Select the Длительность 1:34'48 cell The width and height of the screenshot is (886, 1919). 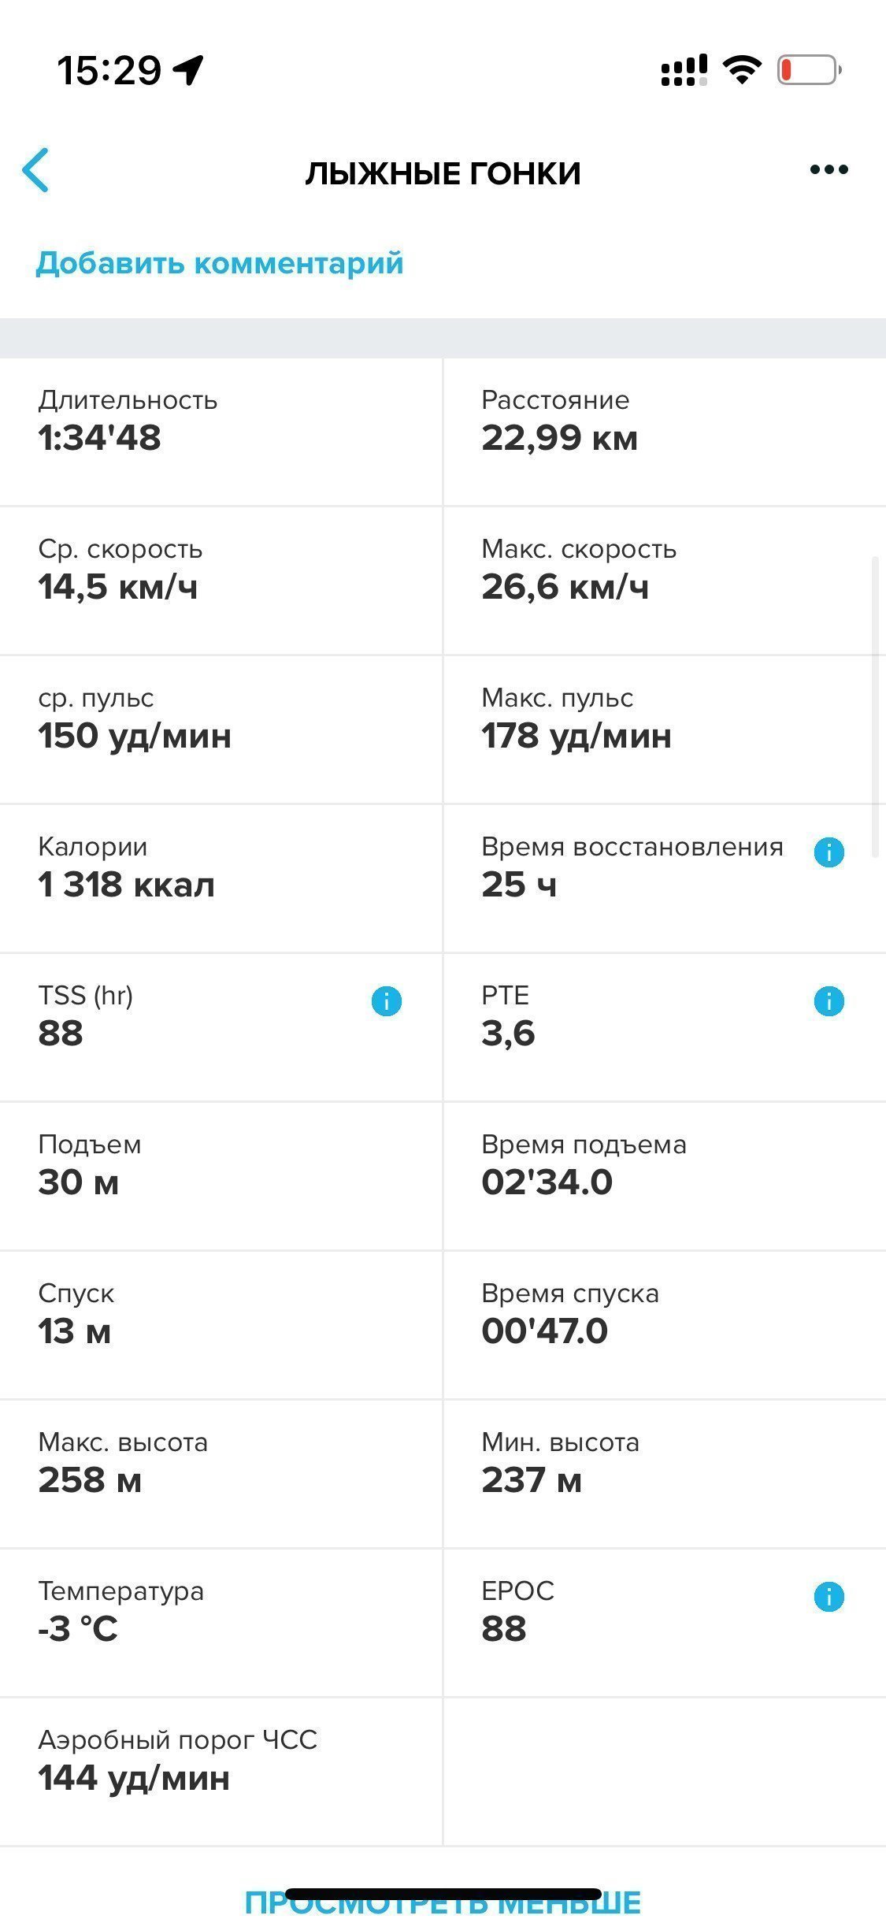click(x=221, y=432)
